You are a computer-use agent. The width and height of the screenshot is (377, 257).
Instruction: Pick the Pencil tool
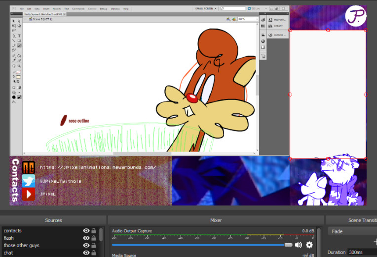click(x=14, y=45)
